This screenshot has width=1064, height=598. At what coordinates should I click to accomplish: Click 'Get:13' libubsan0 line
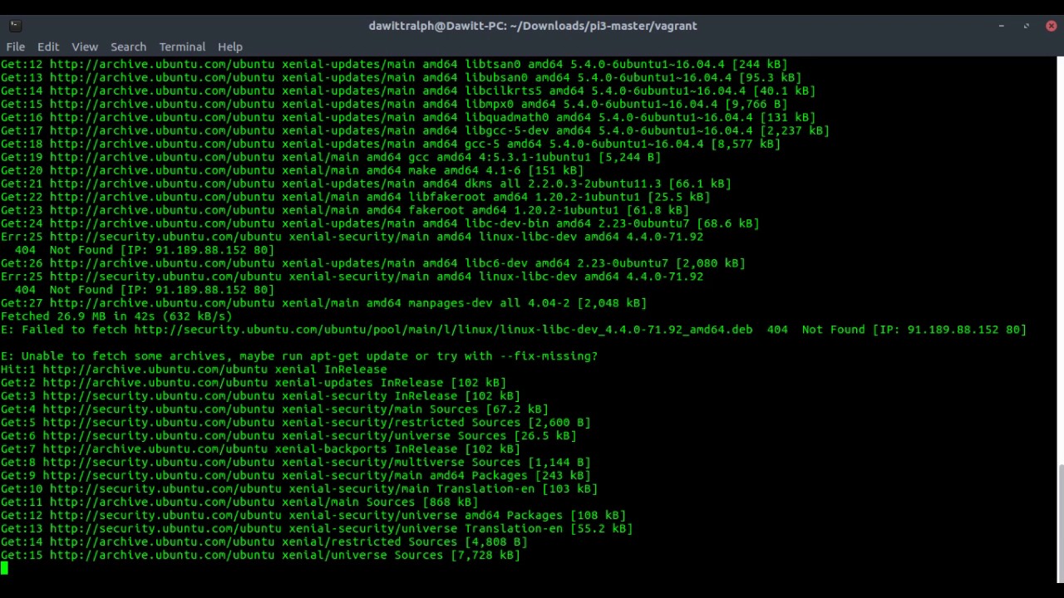(401, 77)
